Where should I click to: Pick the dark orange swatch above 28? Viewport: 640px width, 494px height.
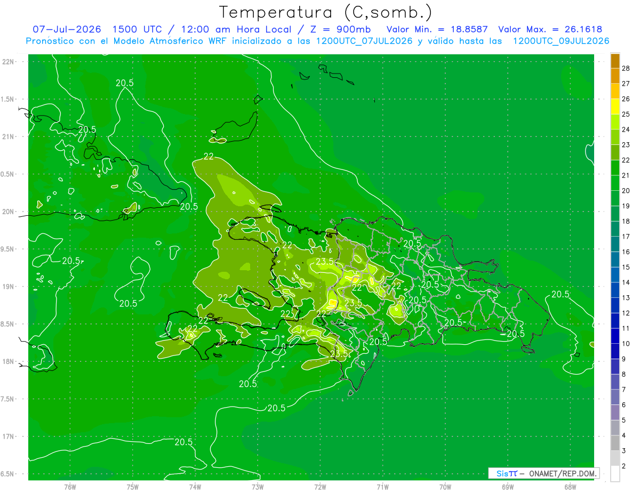[x=615, y=61]
